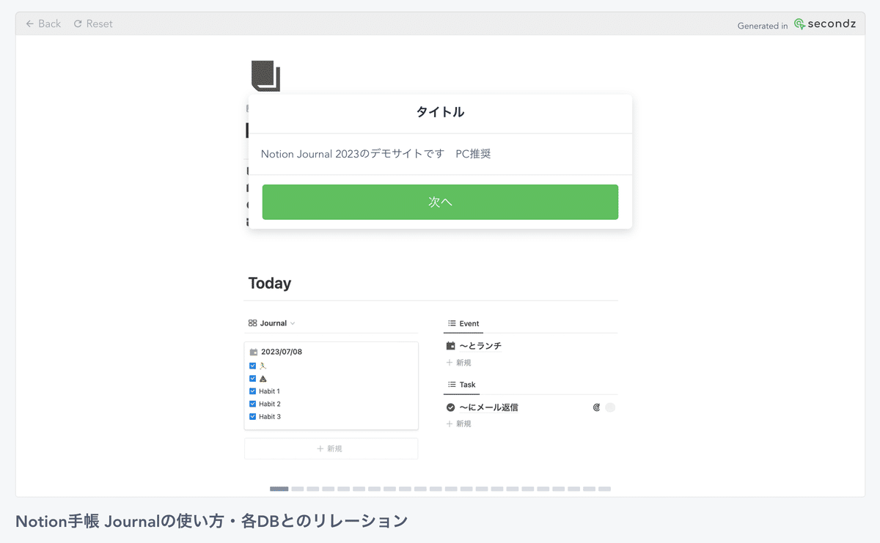880x543 pixels.
Task: Click the Event list view icon
Action: [452, 323]
